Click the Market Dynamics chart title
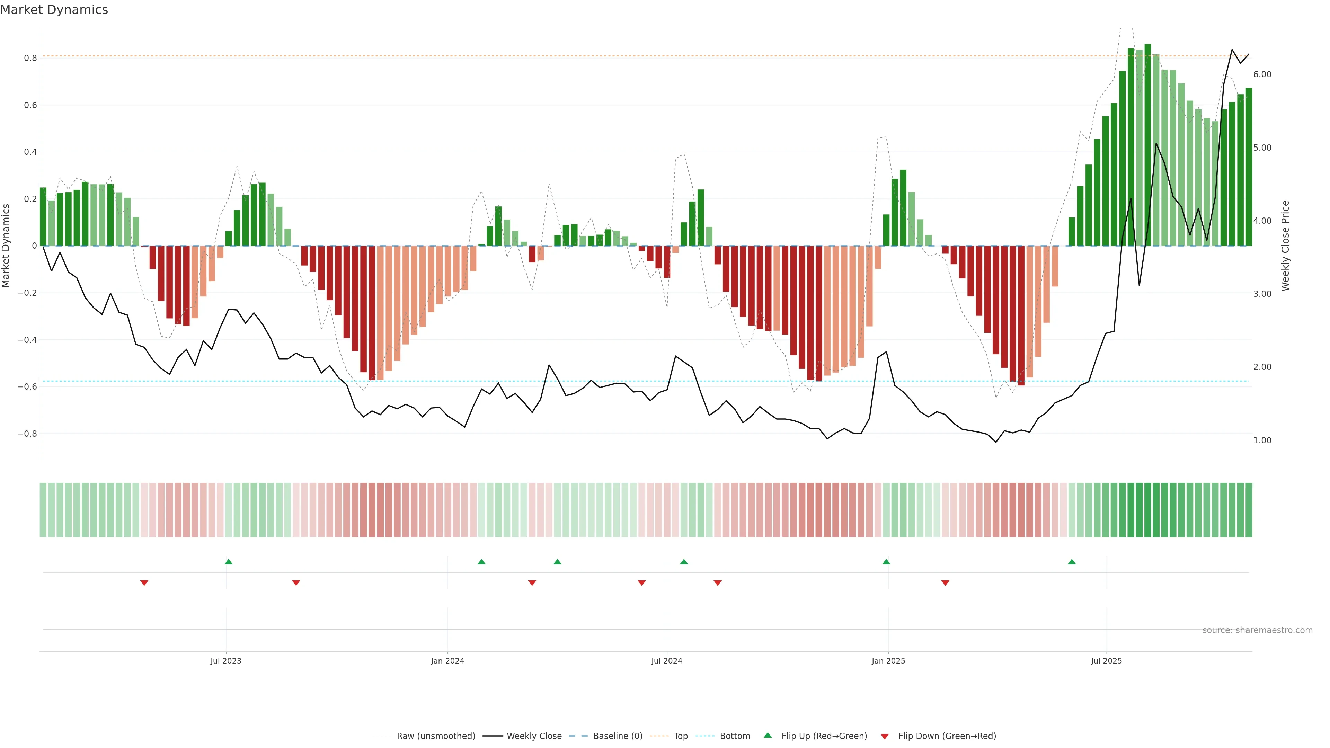This screenshot has height=748, width=1330. [54, 10]
